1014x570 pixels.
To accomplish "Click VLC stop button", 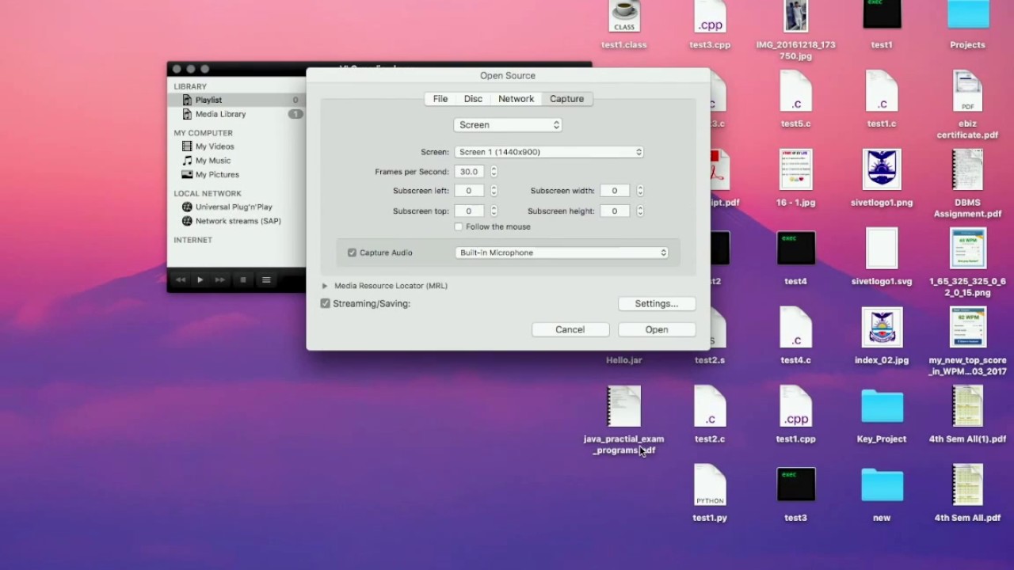I will pos(243,279).
